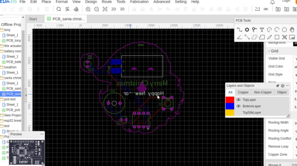
Task: Toggle BottomLayer visibility eye
Action: [238, 106]
